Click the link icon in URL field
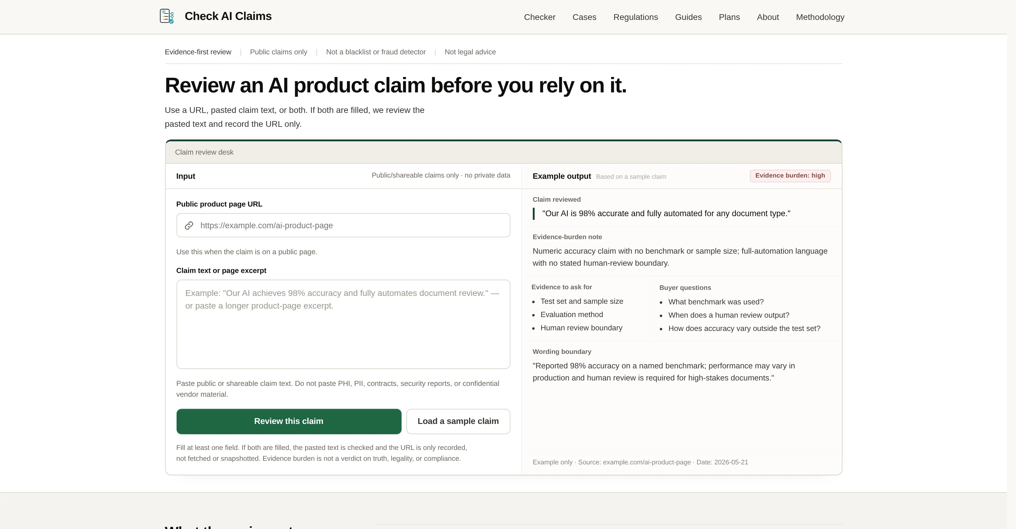Image resolution: width=1016 pixels, height=529 pixels. tap(189, 225)
